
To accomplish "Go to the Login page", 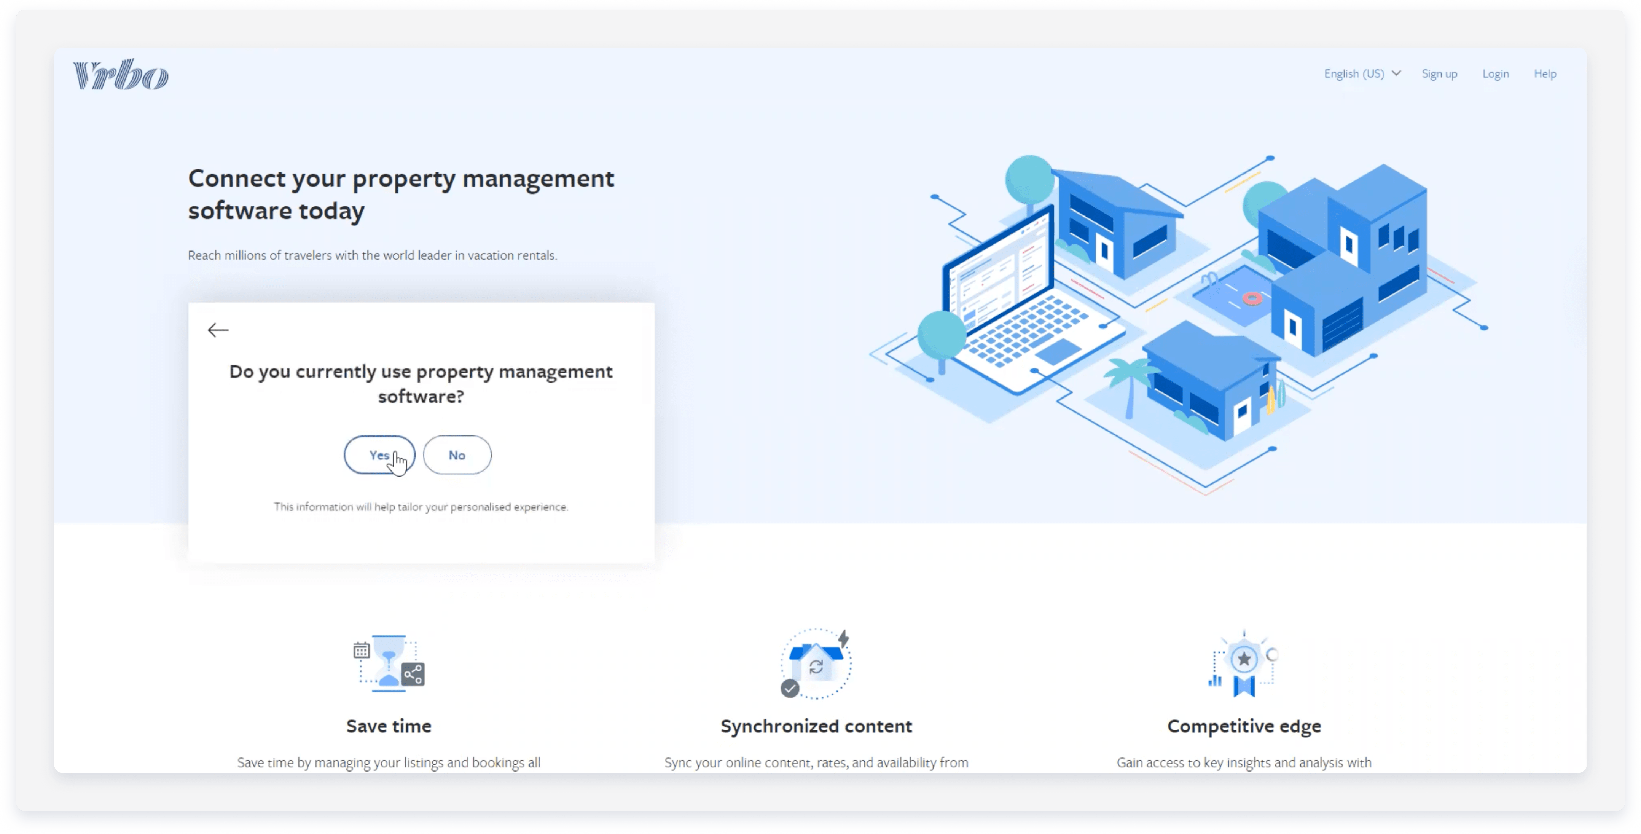I will (x=1495, y=74).
